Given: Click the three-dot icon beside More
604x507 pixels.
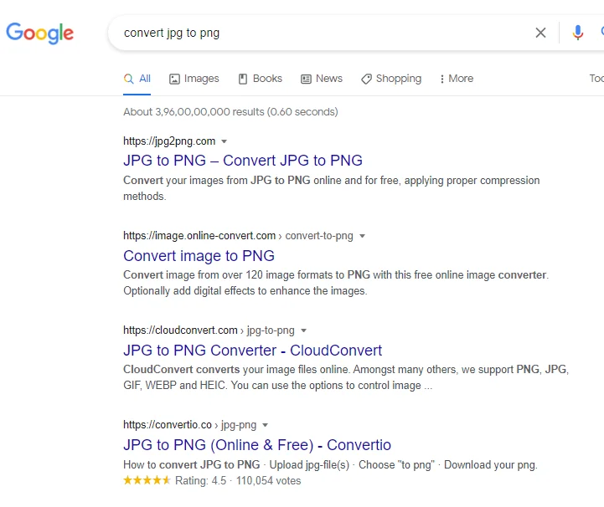Looking at the screenshot, I should pos(441,79).
